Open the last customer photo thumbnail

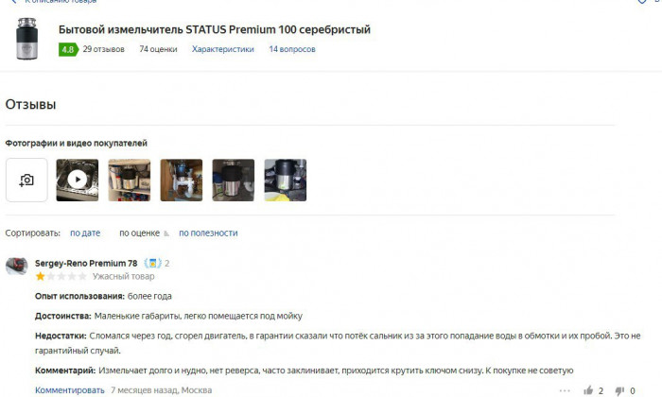(286, 181)
